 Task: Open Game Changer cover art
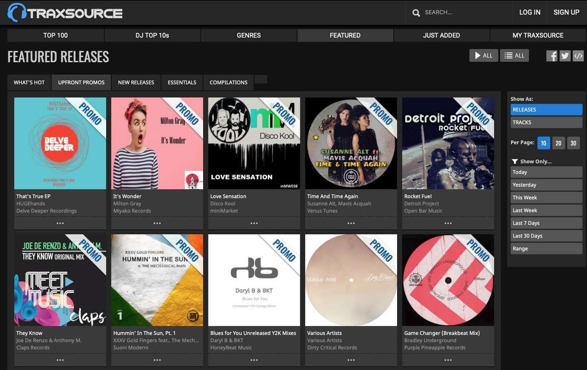448,280
